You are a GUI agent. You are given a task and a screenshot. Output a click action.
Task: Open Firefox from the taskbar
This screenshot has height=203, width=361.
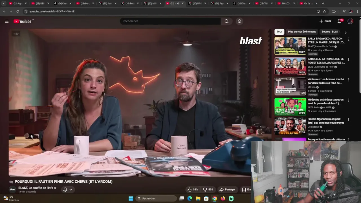223,198
